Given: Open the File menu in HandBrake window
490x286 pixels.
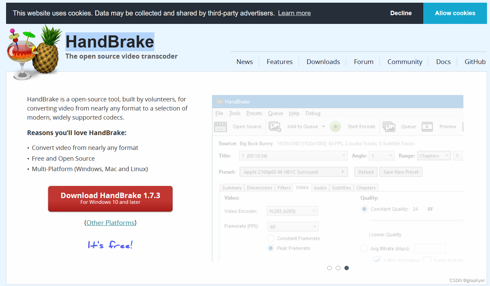Looking at the screenshot, I should [x=219, y=113].
